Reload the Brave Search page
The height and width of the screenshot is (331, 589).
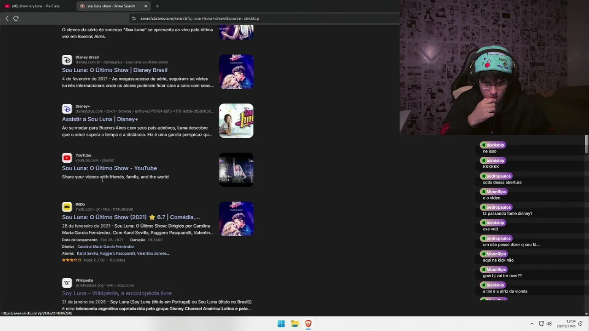click(x=16, y=18)
